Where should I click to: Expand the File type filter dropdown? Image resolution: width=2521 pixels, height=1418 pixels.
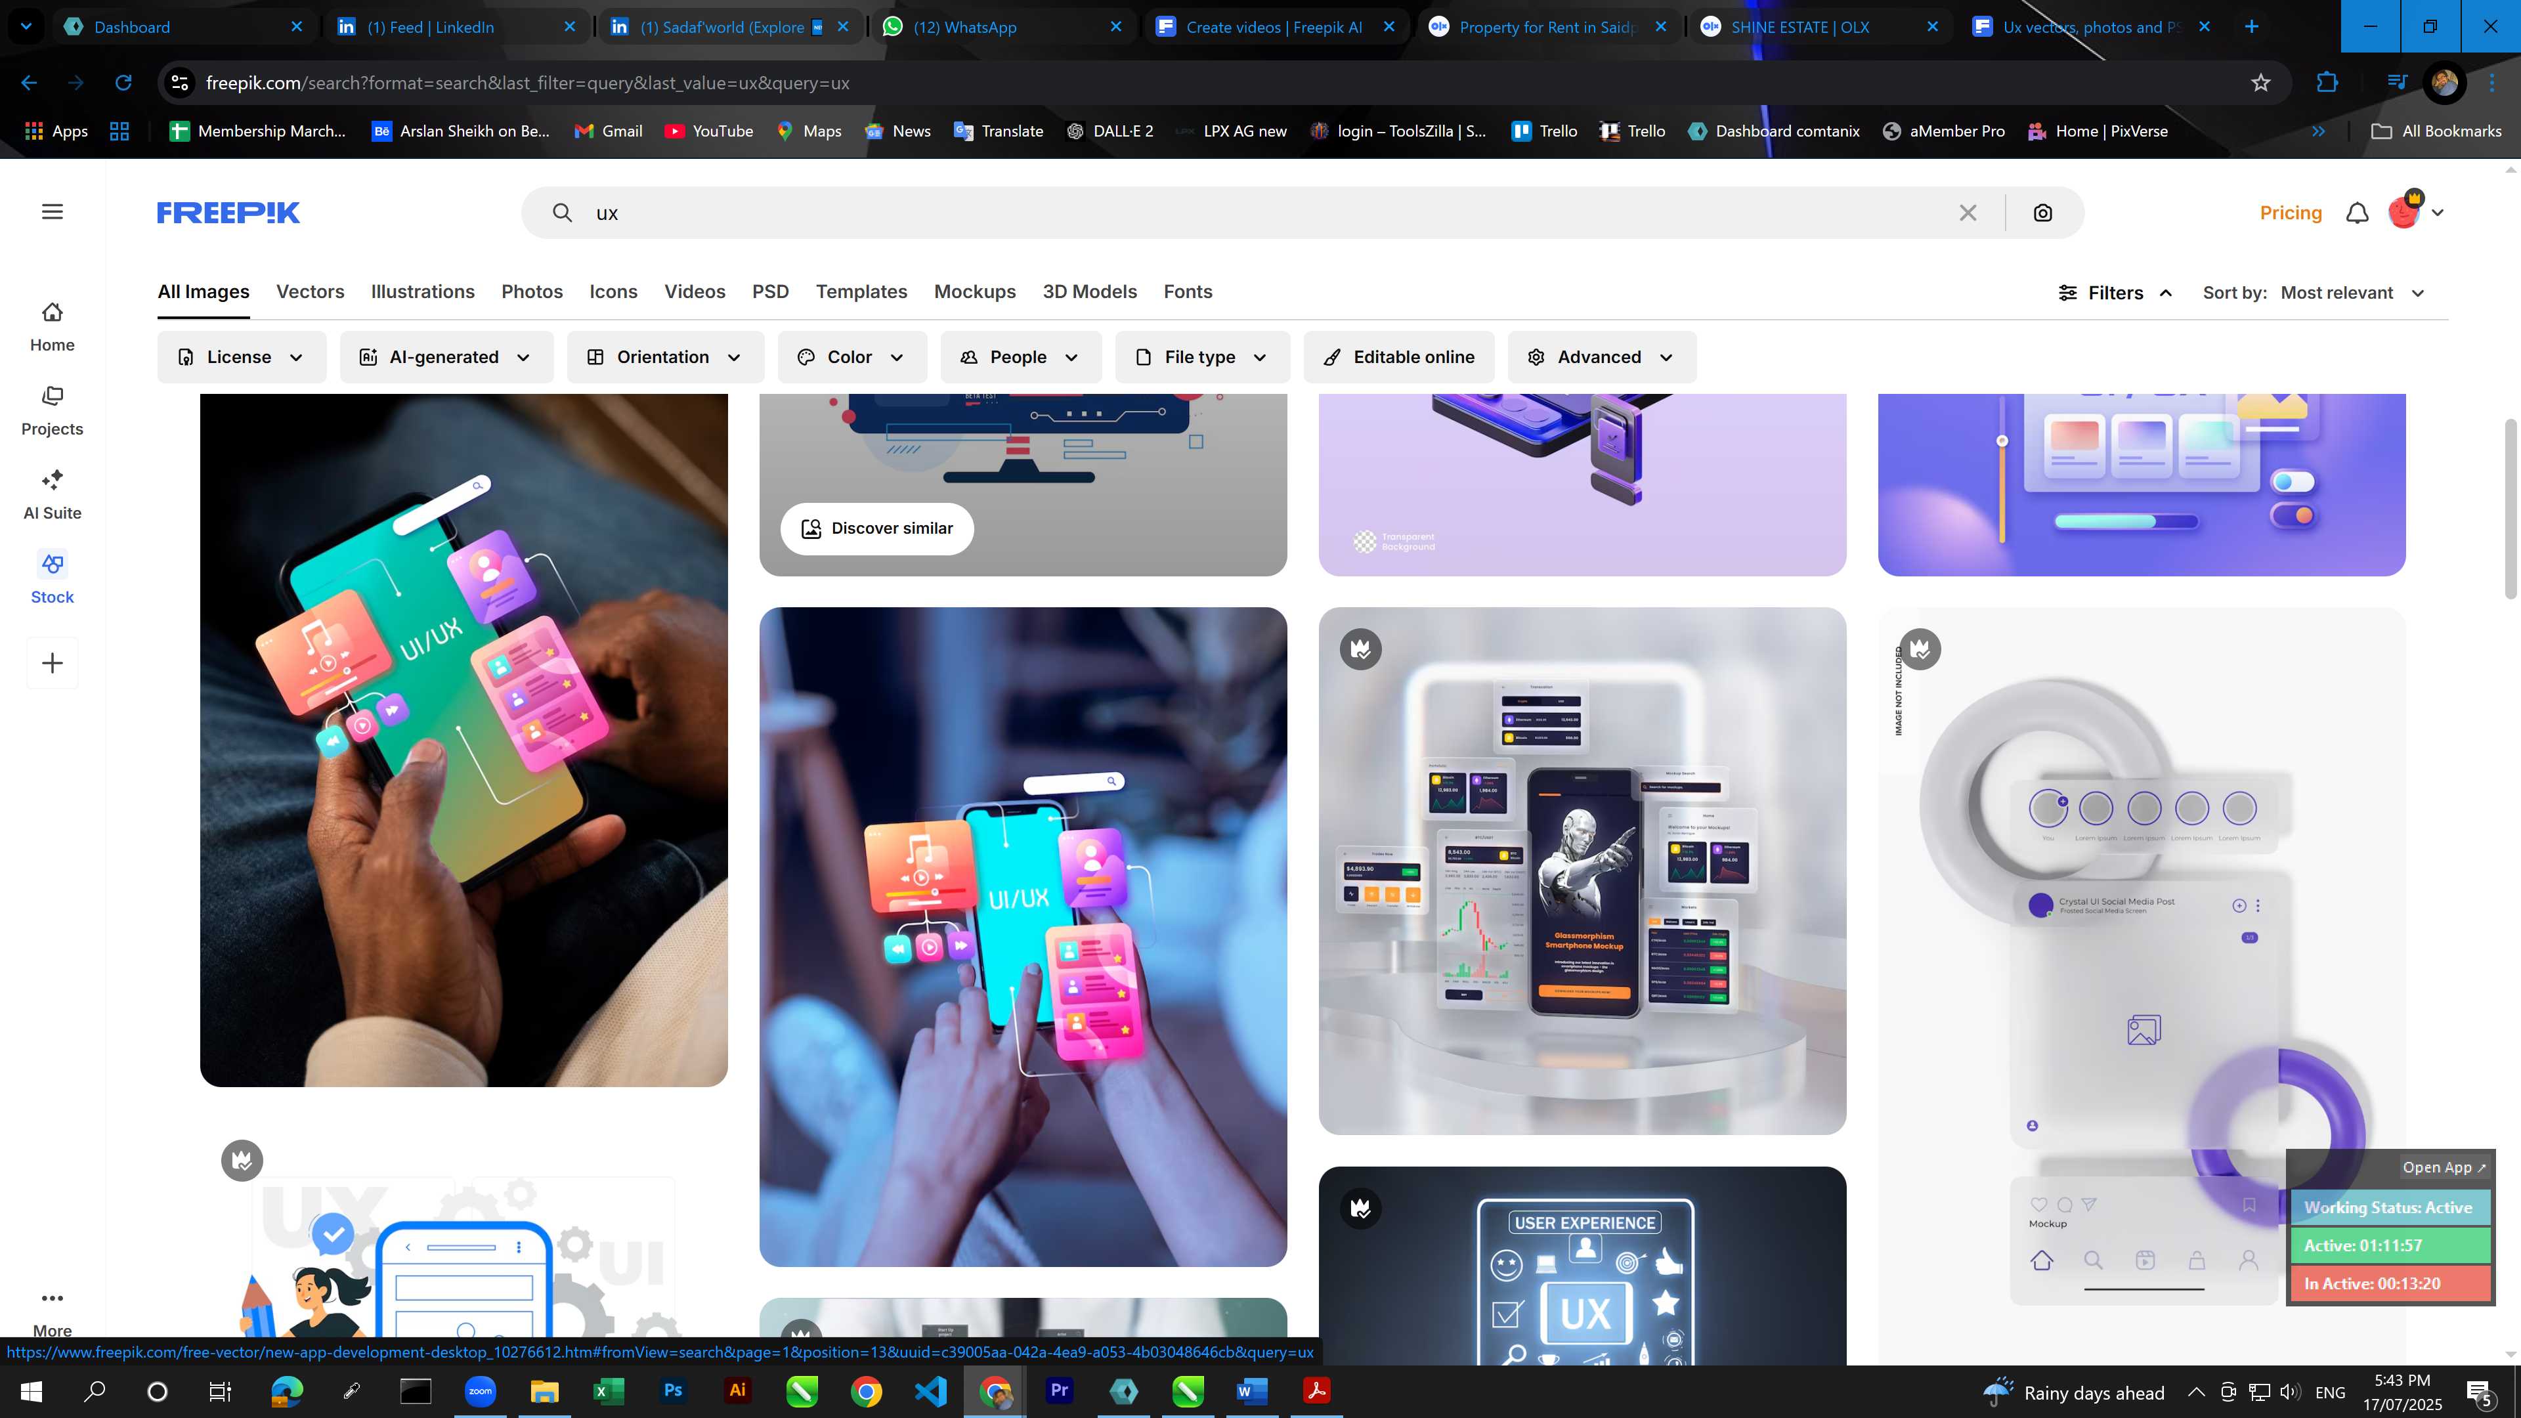(x=1202, y=357)
